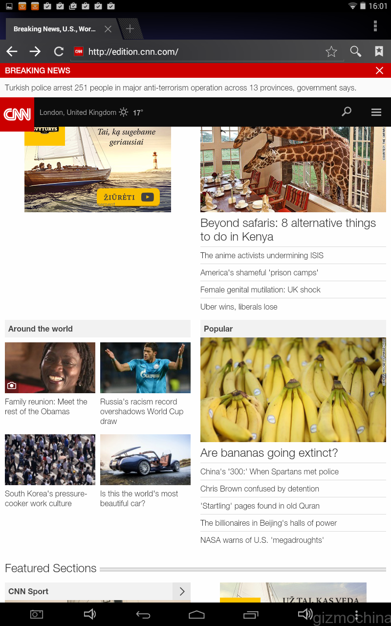391x626 pixels.
Task: Reload the CNN page
Action: click(x=59, y=51)
